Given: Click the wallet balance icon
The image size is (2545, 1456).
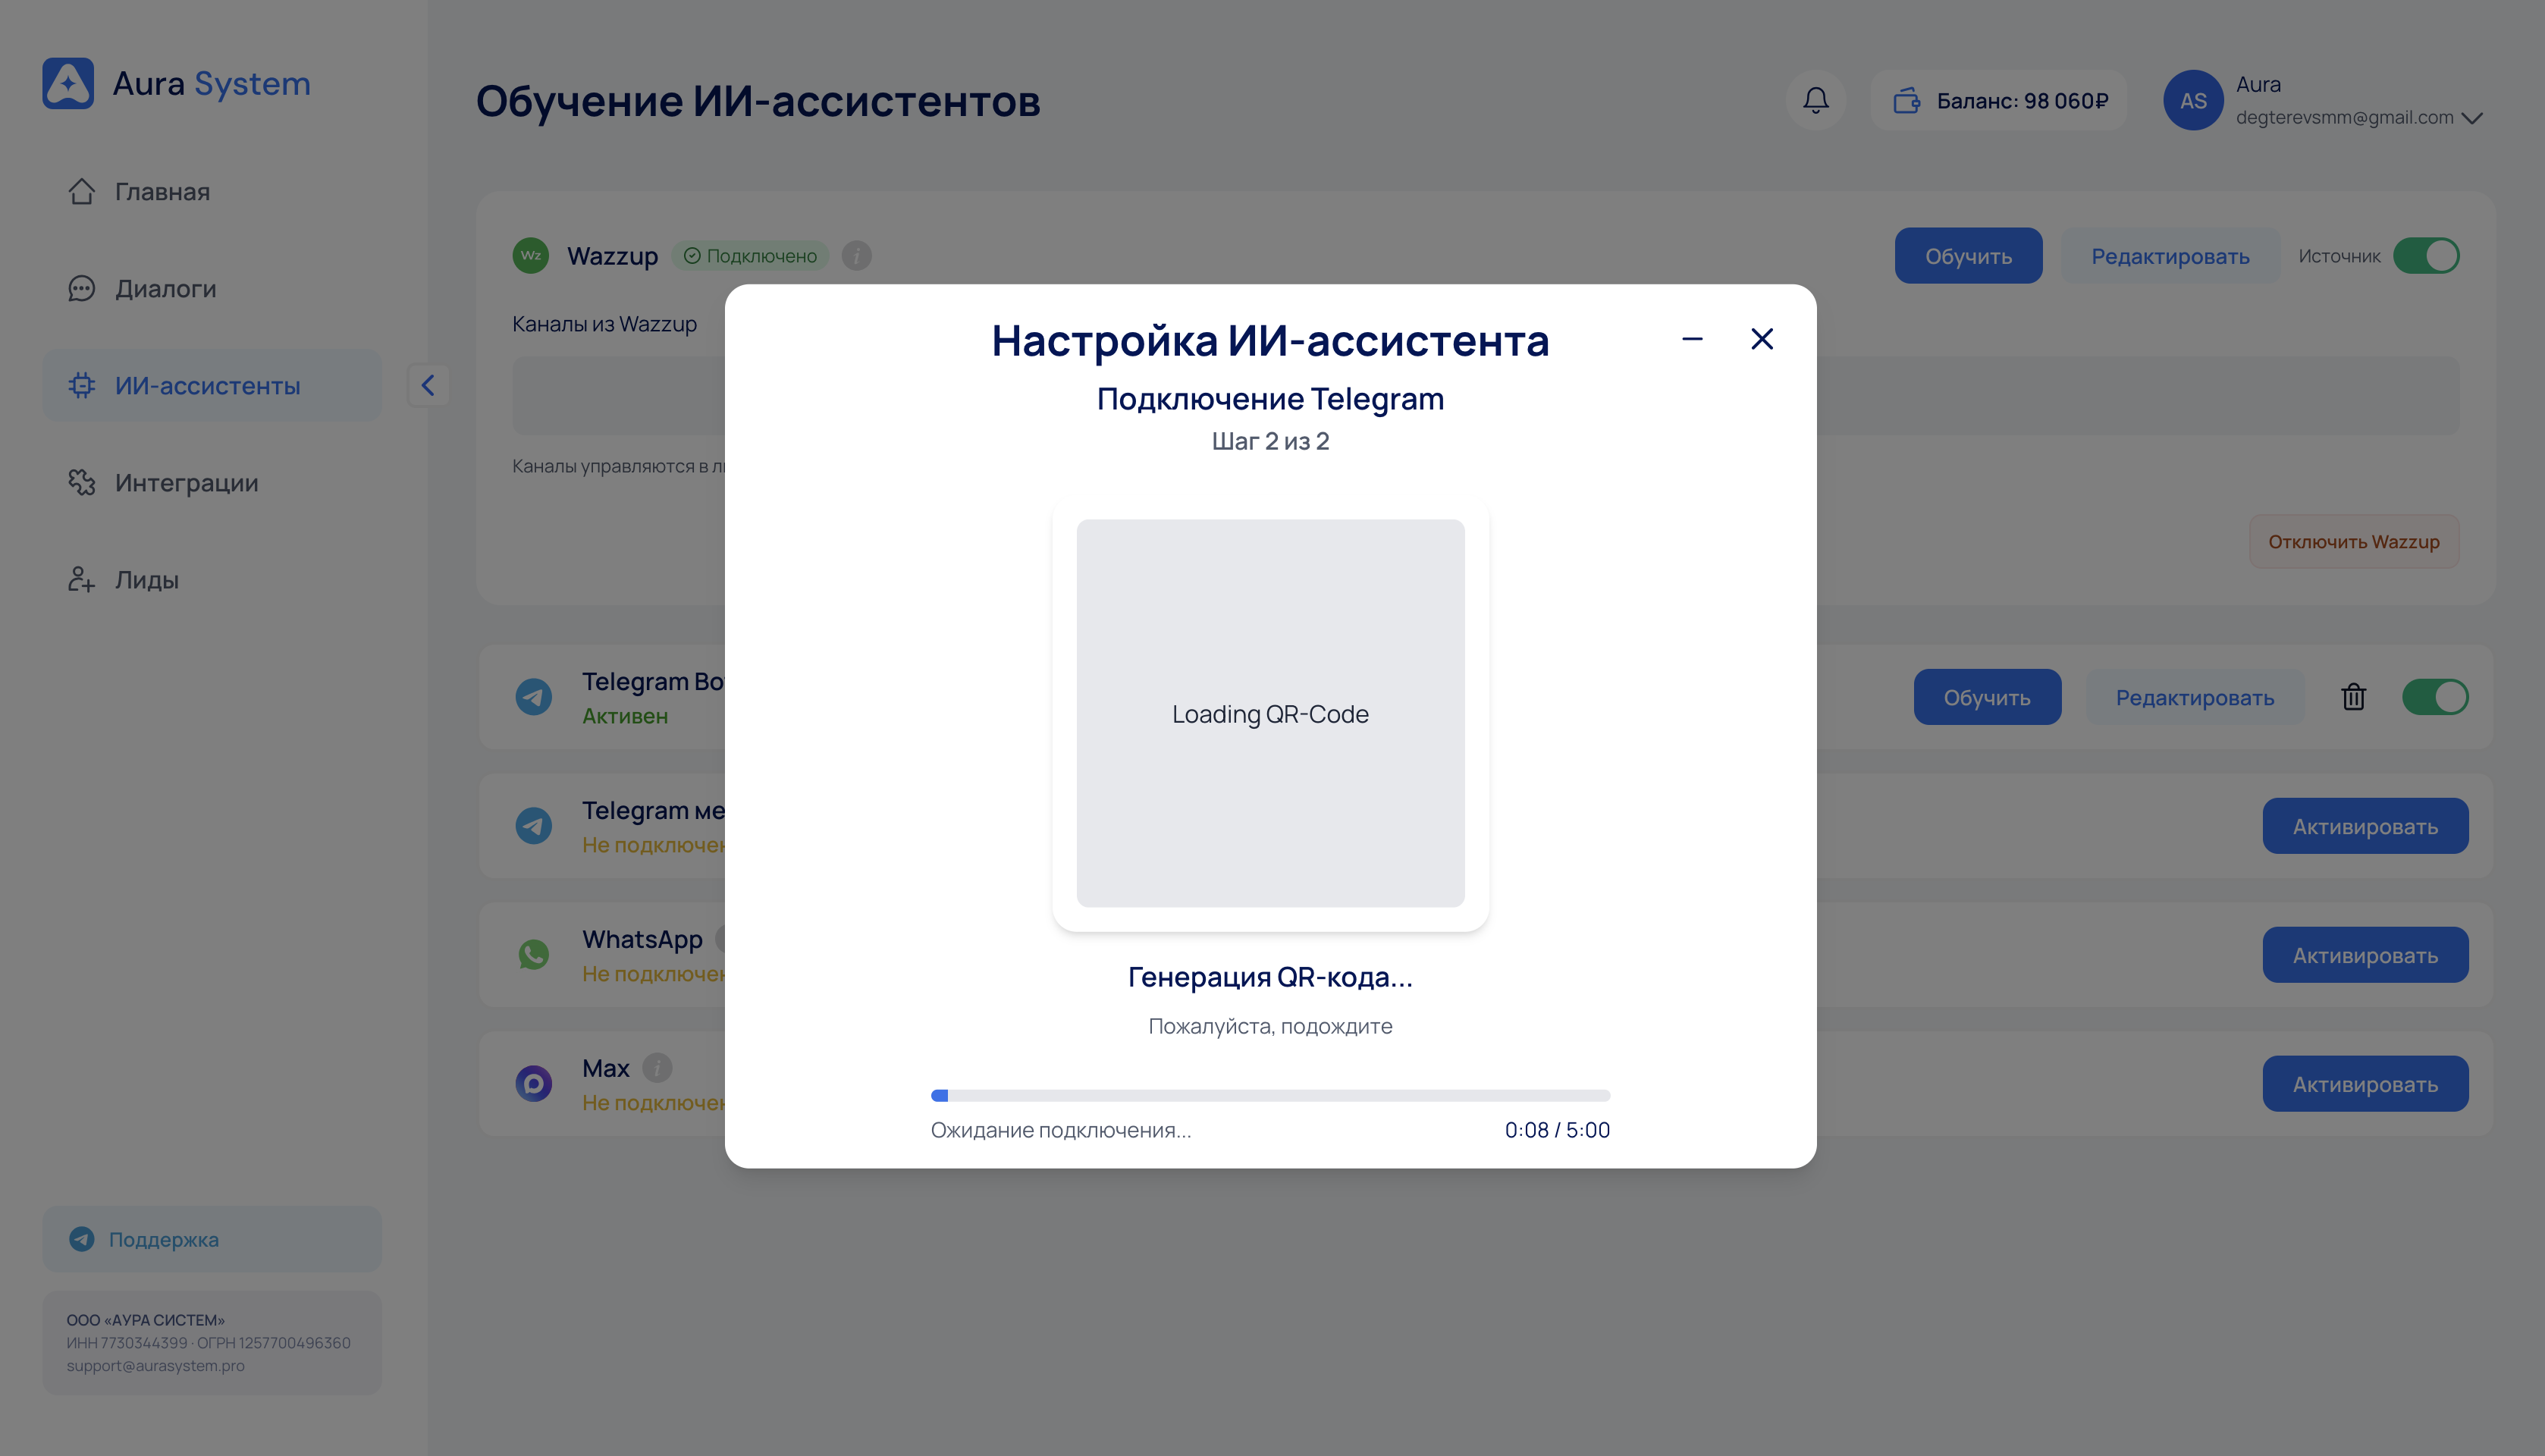Looking at the screenshot, I should [1906, 100].
